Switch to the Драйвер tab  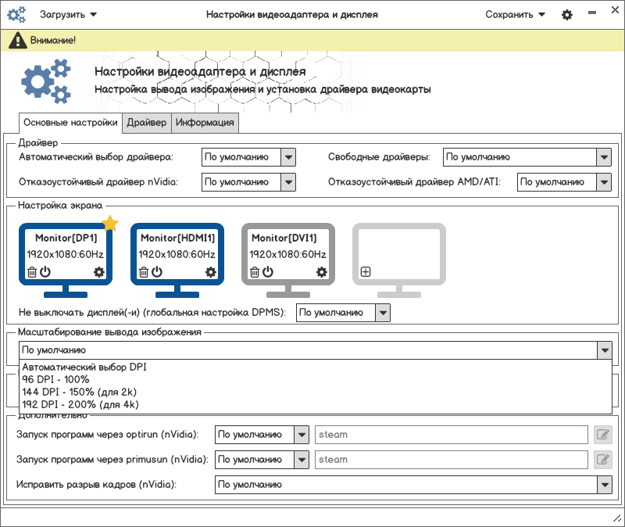147,123
